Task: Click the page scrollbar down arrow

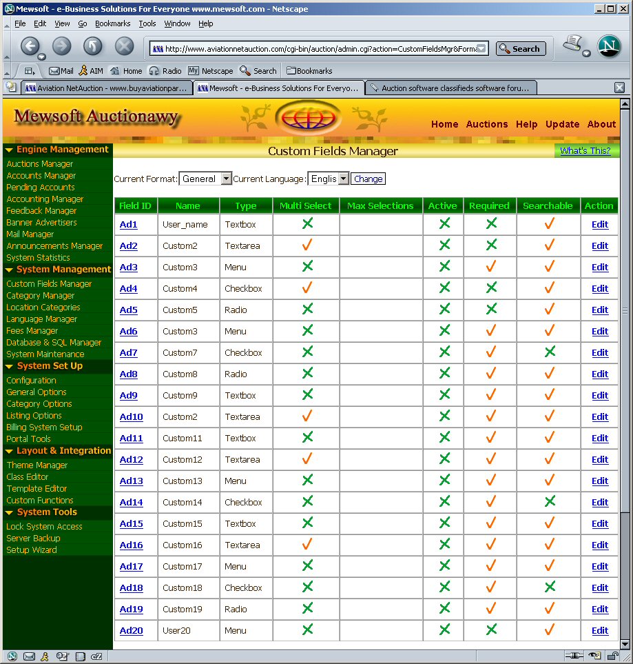Action: point(625,645)
